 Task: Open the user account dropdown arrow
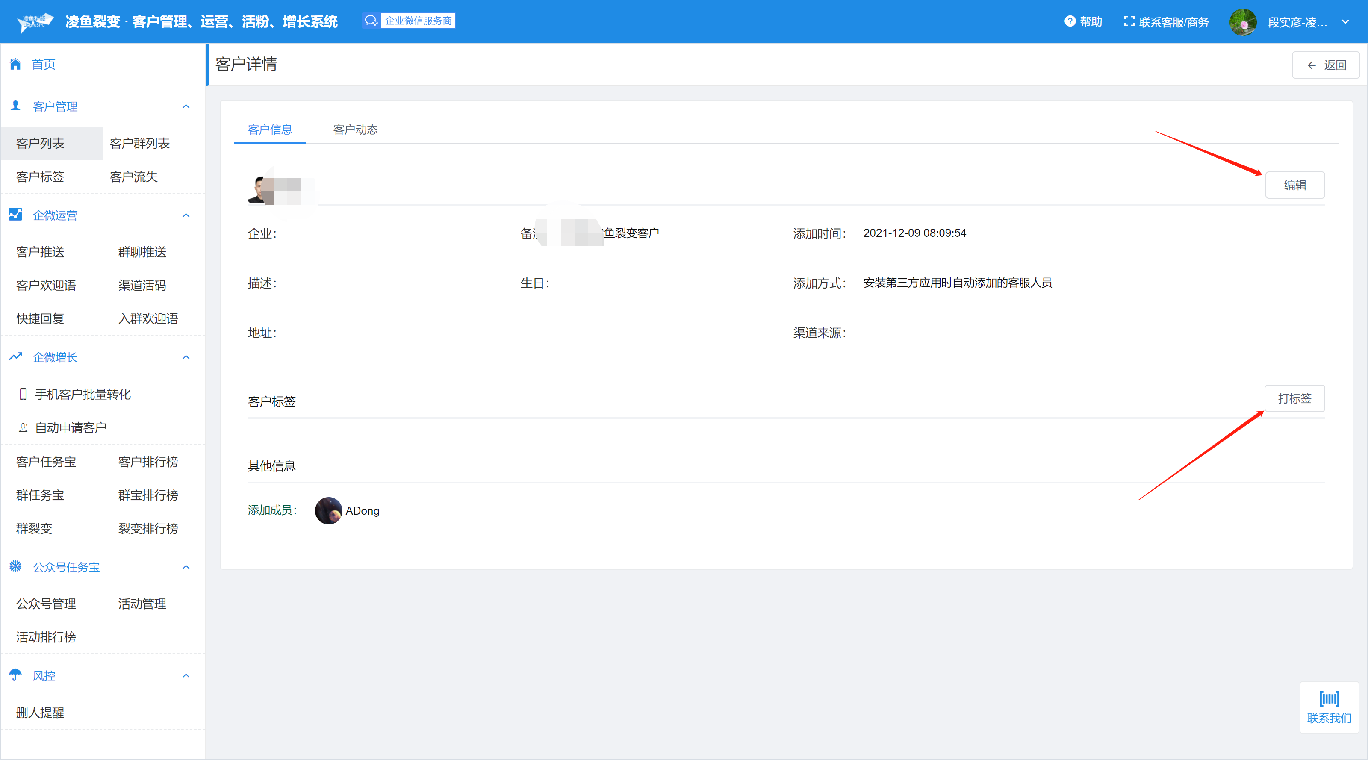1345,22
